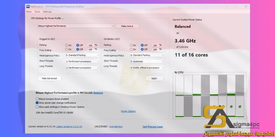275x137 pixels.
Task: Select Parking On under On Battery (DC)
Action: click(133, 45)
